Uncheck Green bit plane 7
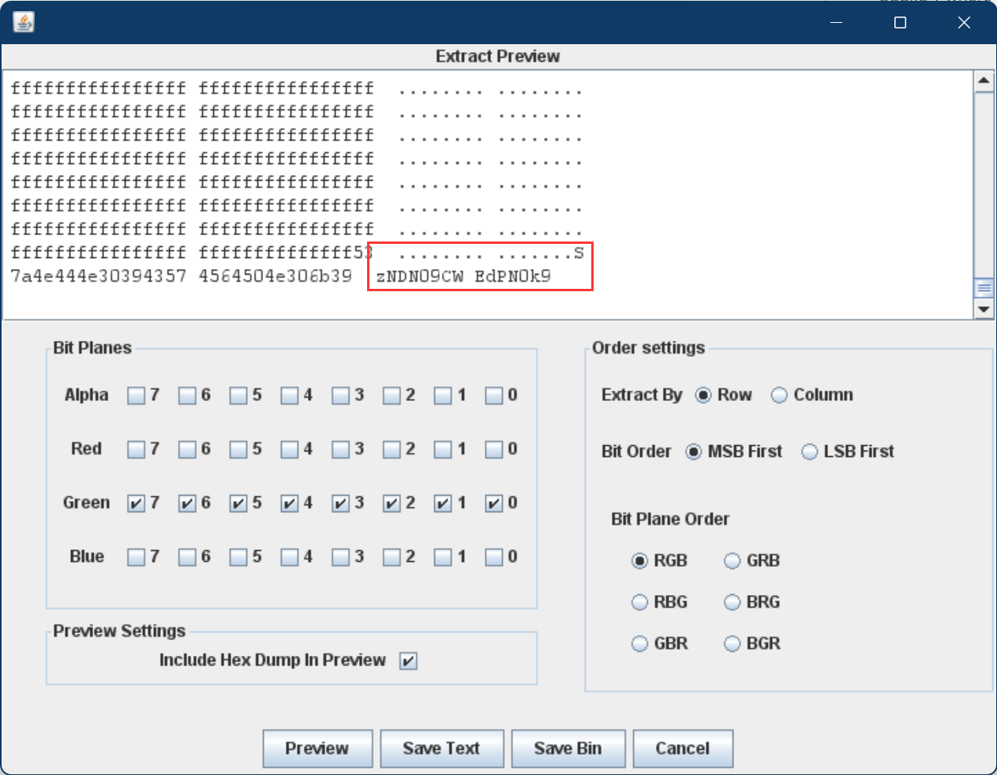Viewport: 997px width, 775px height. [136, 503]
